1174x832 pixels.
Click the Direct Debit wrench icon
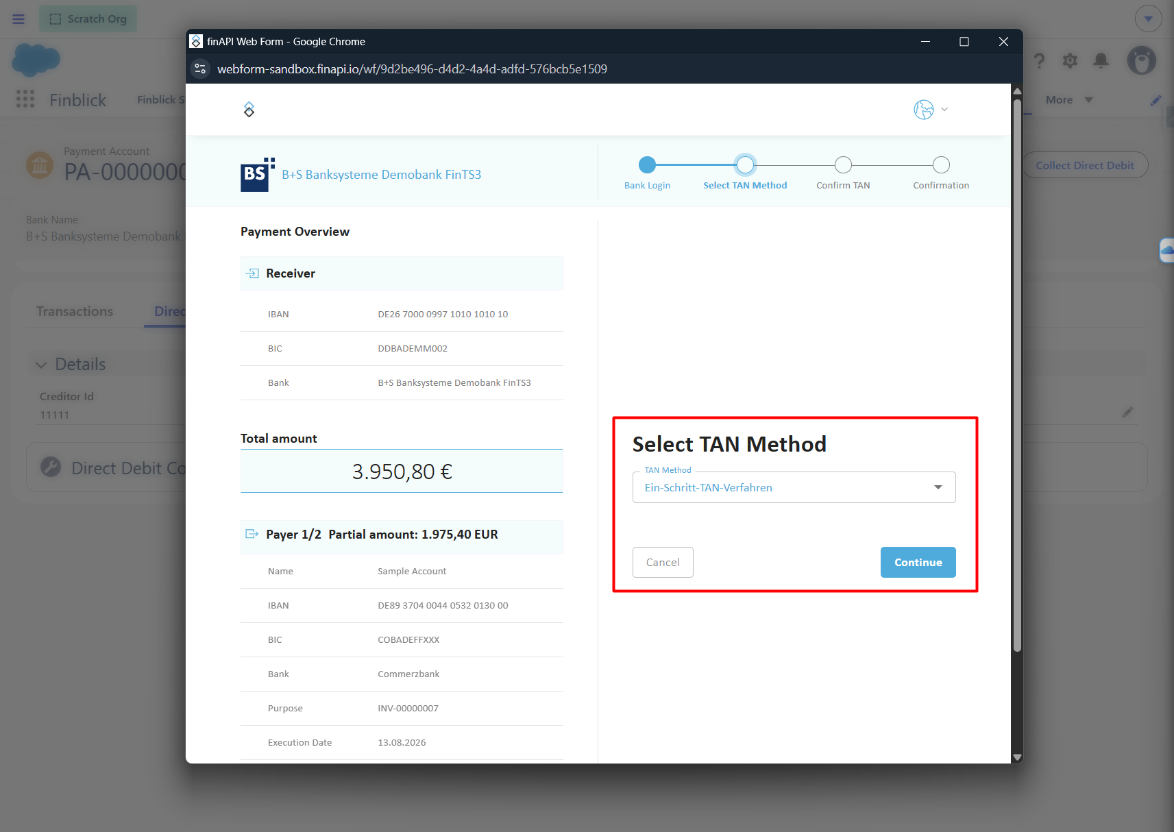(51, 467)
